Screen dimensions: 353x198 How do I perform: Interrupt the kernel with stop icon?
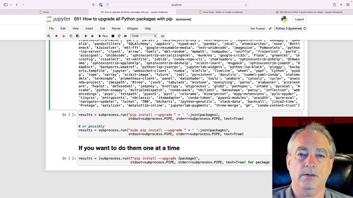pyautogui.click(x=113, y=36)
